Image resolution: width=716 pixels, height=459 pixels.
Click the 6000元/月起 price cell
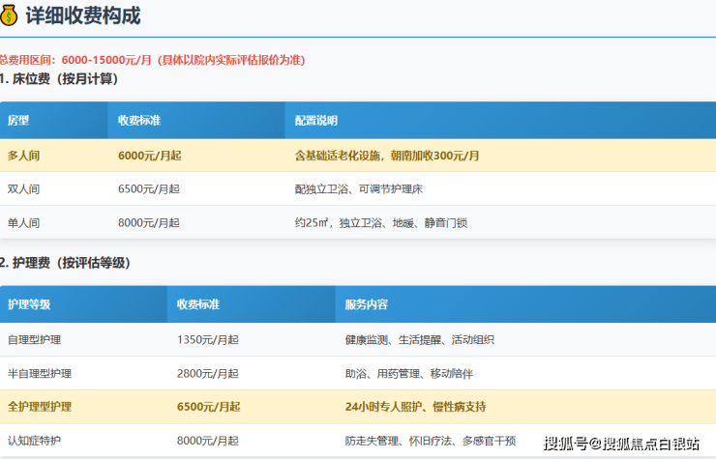[150, 156]
